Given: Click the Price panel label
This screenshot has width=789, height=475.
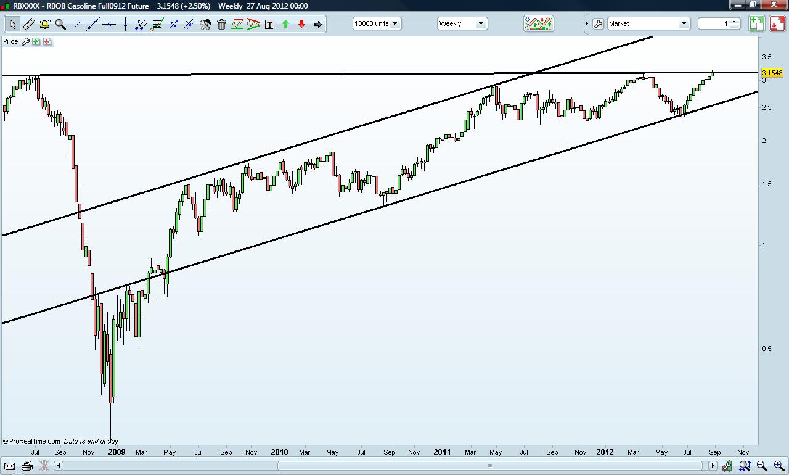Looking at the screenshot, I should point(10,41).
